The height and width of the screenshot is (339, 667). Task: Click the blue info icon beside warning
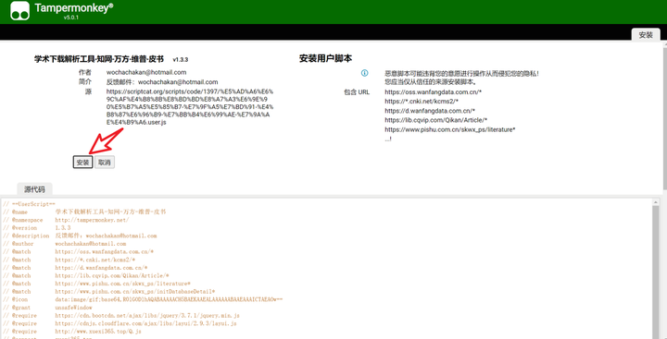[365, 73]
